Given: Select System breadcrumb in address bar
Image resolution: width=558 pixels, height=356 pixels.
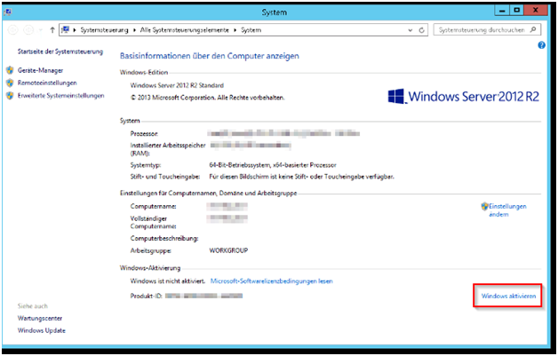Looking at the screenshot, I should pyautogui.click(x=251, y=30).
